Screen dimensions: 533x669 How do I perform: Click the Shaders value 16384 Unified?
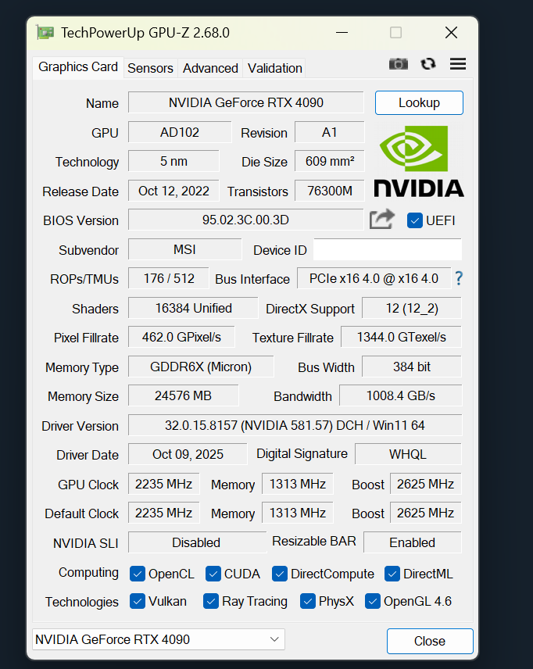tap(193, 308)
